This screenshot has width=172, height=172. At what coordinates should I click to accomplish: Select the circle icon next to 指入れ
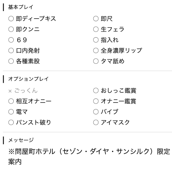(96, 40)
